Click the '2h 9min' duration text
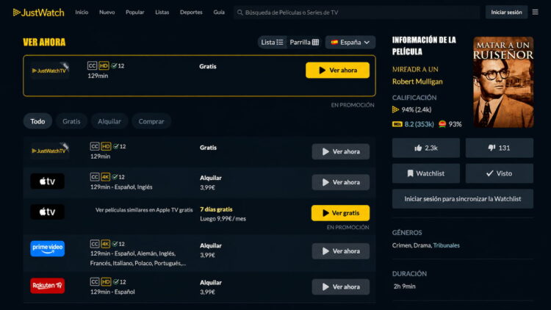Image resolution: width=551 pixels, height=310 pixels. (x=405, y=286)
